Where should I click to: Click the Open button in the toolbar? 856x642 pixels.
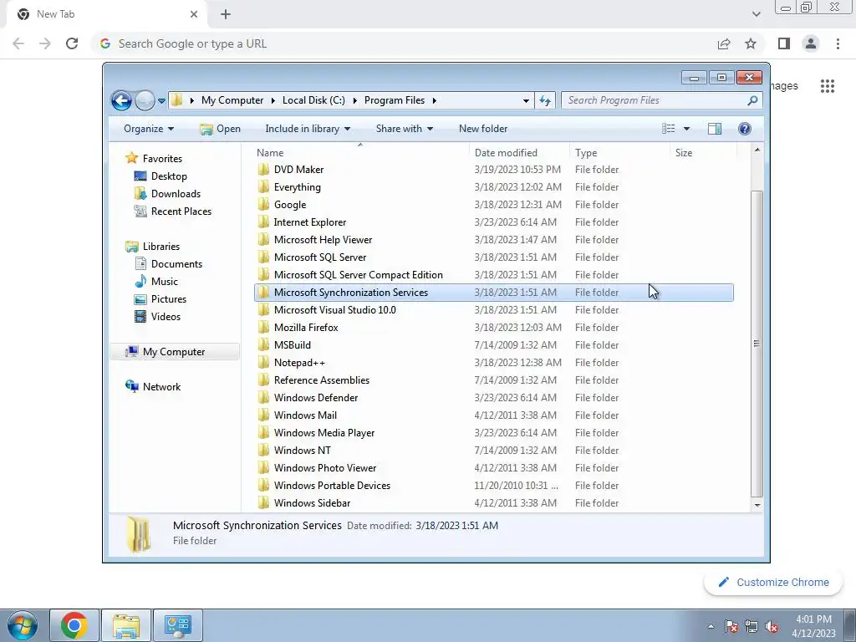pyautogui.click(x=220, y=129)
